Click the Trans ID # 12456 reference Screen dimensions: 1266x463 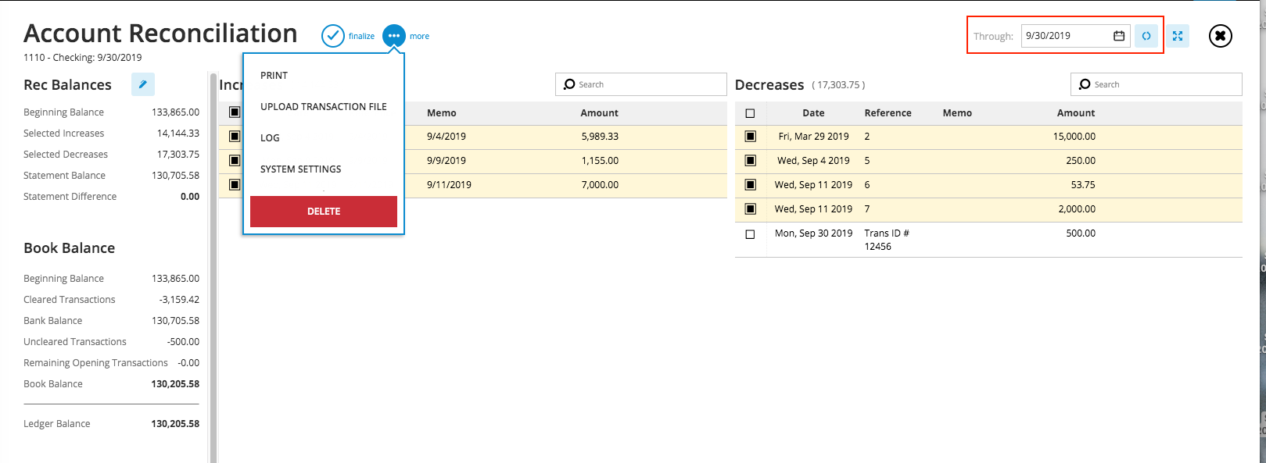click(x=887, y=240)
